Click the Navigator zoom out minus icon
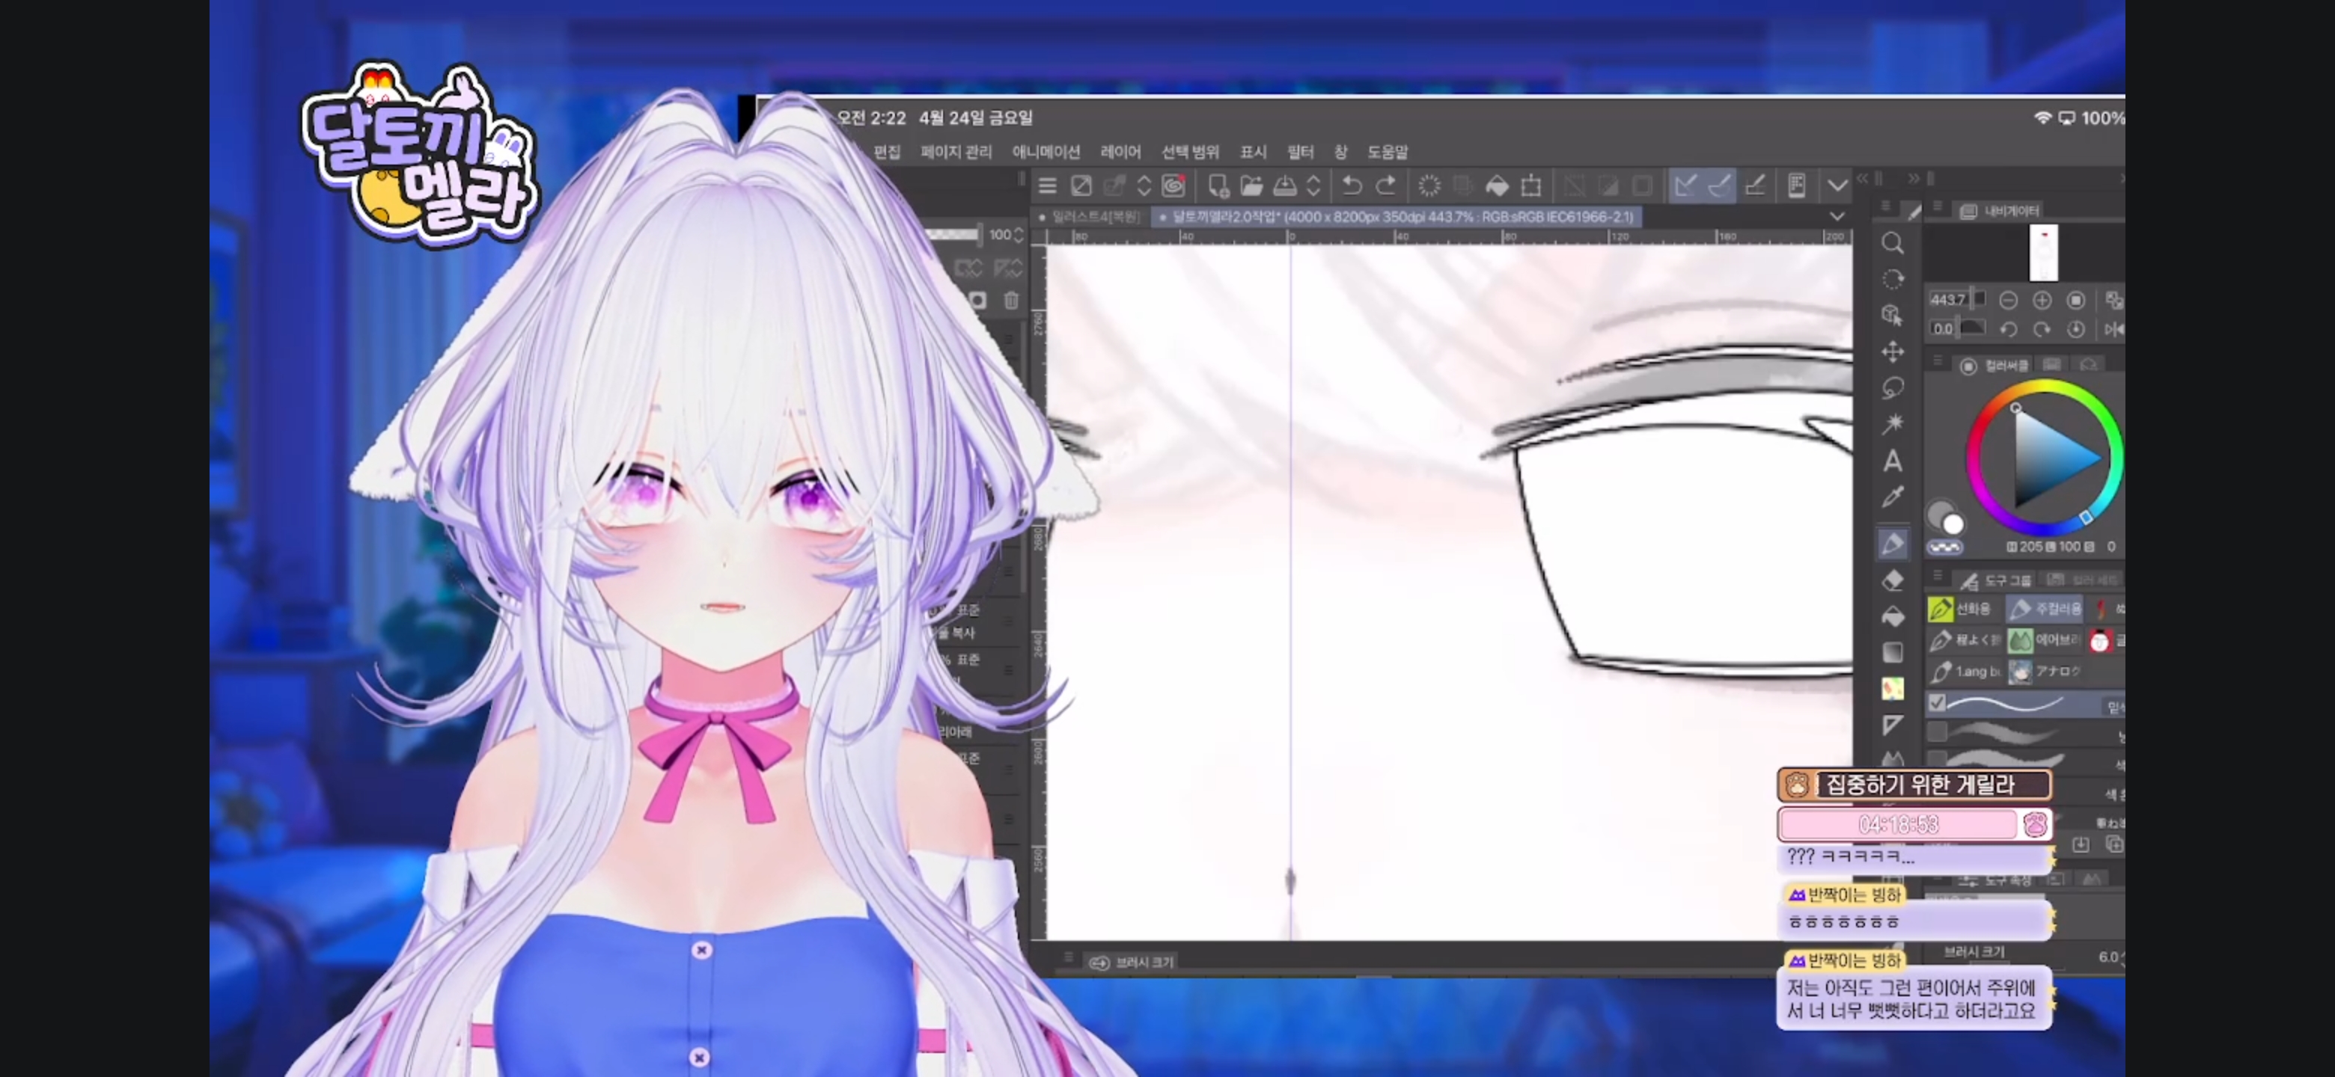This screenshot has height=1077, width=2335. pyautogui.click(x=2008, y=300)
